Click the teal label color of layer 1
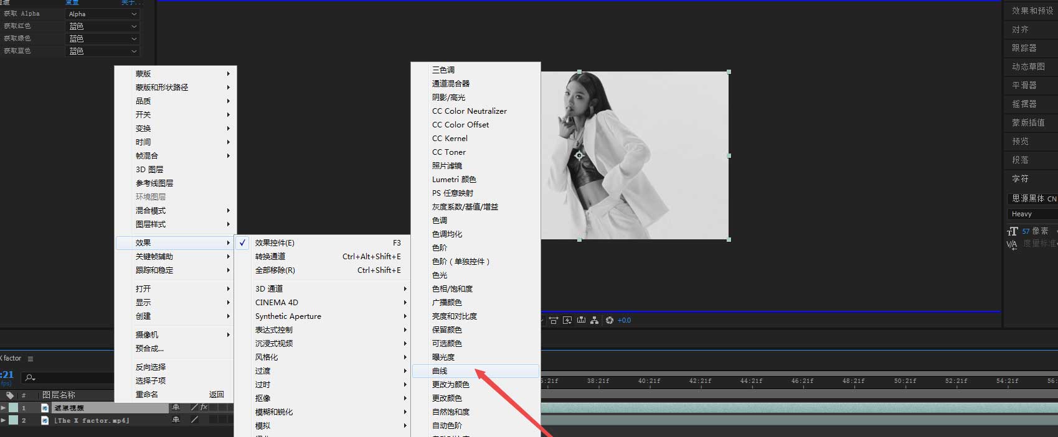 click(13, 408)
